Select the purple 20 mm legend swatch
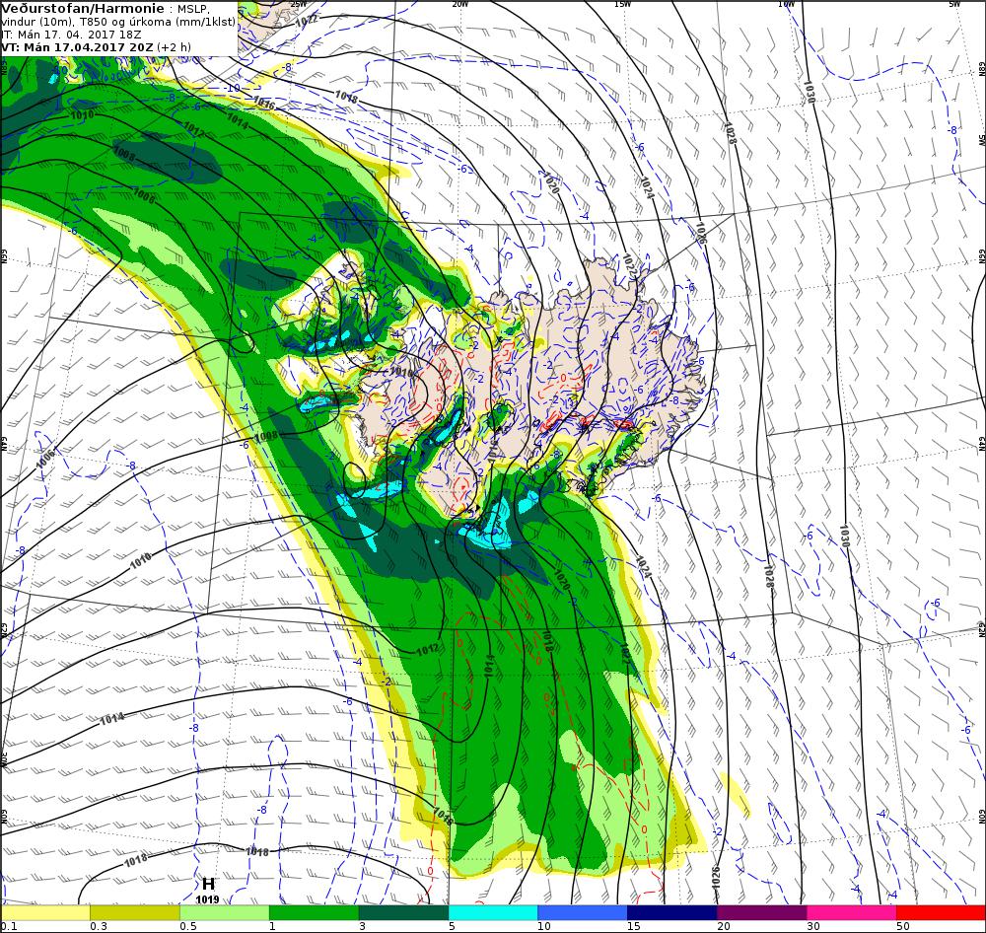 point(761,913)
